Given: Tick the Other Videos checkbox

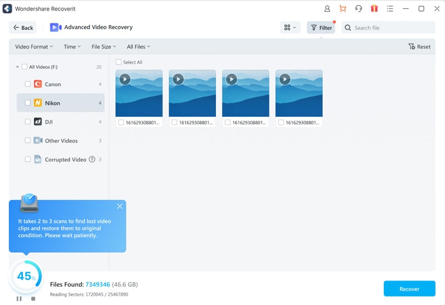Looking at the screenshot, I should [x=27, y=140].
